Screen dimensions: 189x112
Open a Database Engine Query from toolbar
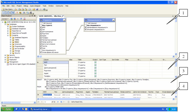[x=16, y=9]
